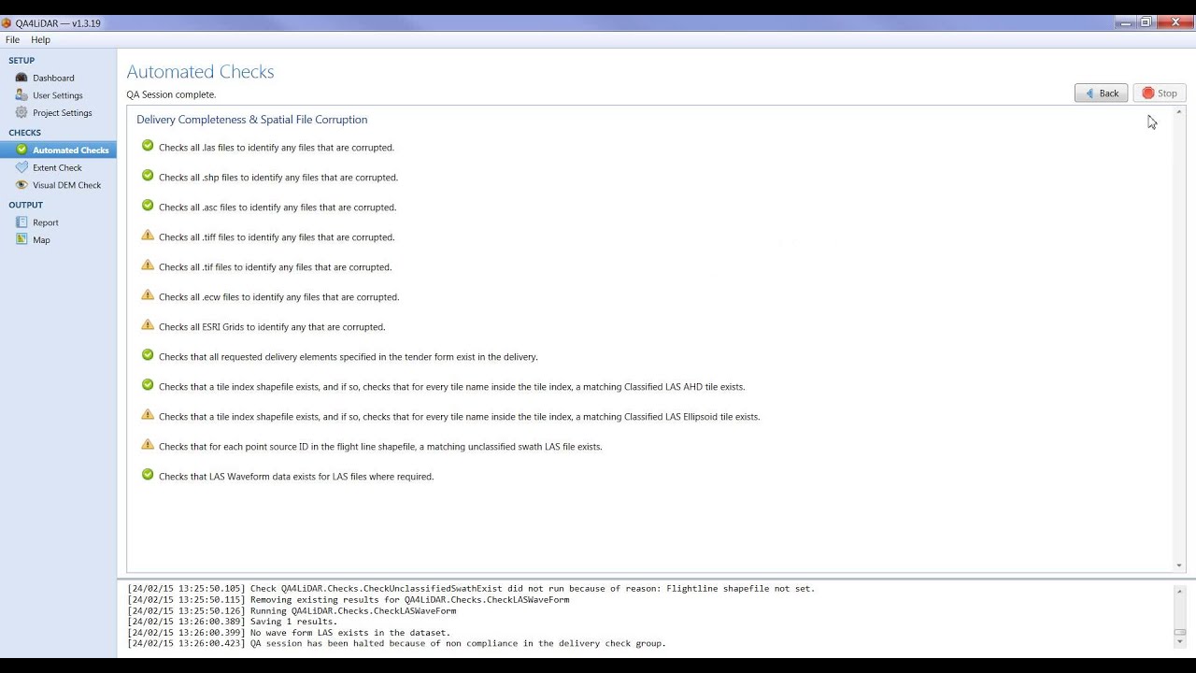Click the Extent Check heart icon
Screen dimensions: 1196x673
click(x=21, y=167)
